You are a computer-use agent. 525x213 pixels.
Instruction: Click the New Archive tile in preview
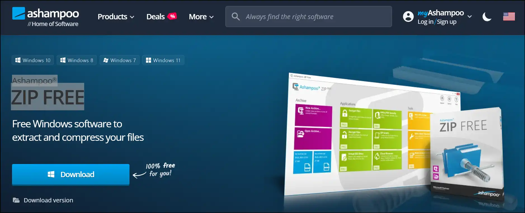314,115
